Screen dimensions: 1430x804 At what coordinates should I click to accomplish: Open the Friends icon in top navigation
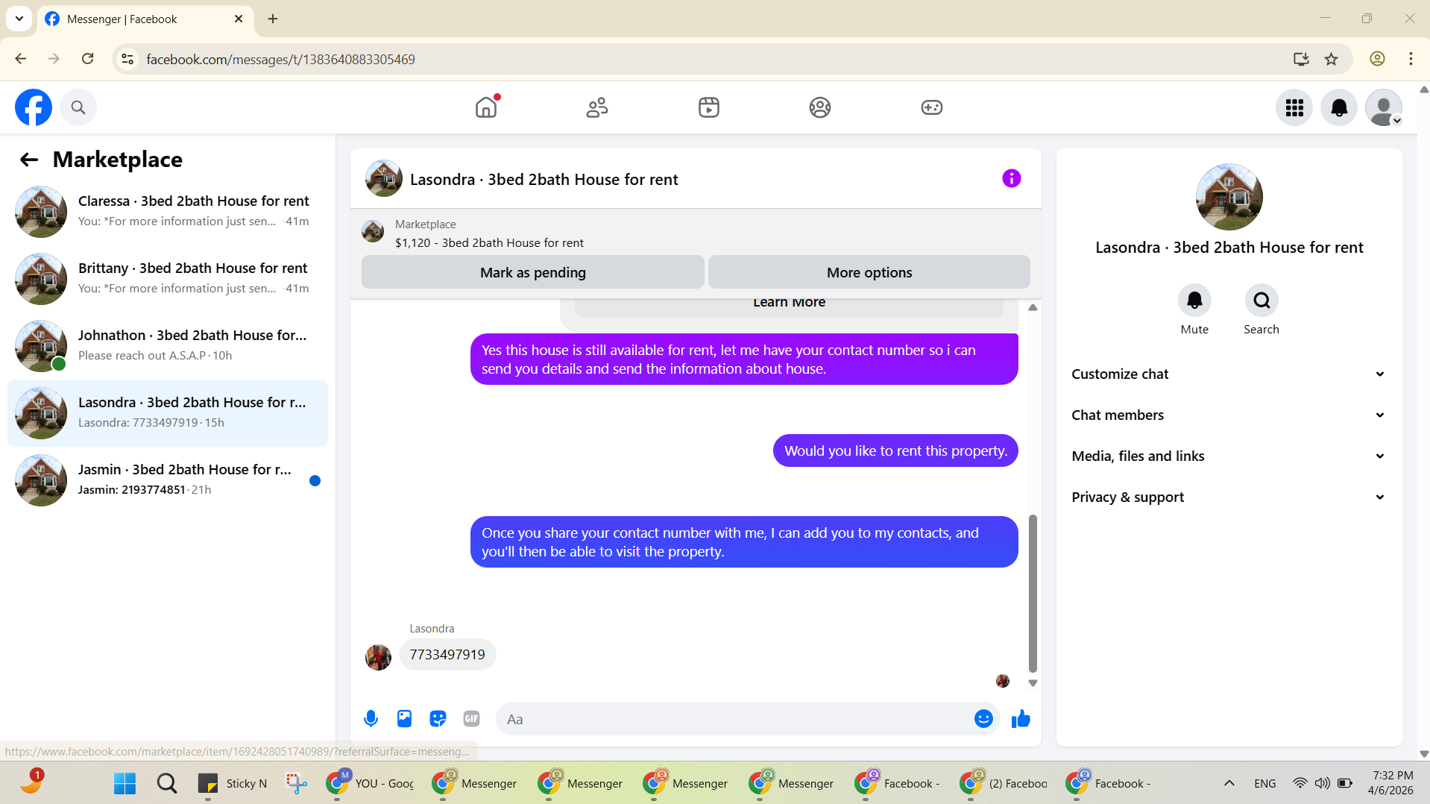(x=597, y=107)
